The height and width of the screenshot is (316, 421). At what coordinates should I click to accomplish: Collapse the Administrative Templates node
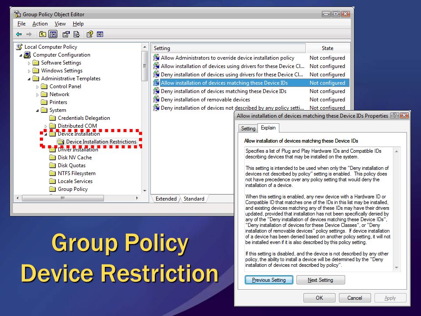[x=29, y=79]
